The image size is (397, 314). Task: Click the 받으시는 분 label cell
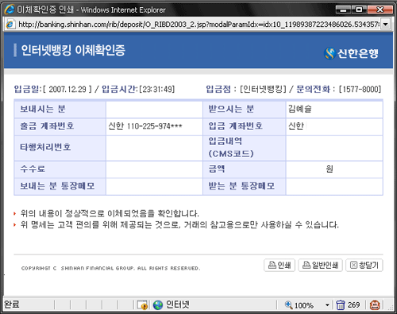tap(244, 109)
